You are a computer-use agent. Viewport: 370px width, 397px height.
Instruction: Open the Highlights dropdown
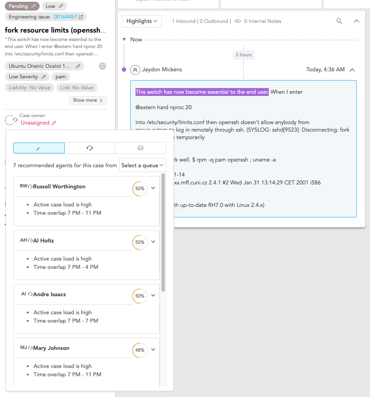point(142,21)
